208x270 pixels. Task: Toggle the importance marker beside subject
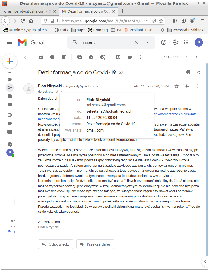(121, 72)
